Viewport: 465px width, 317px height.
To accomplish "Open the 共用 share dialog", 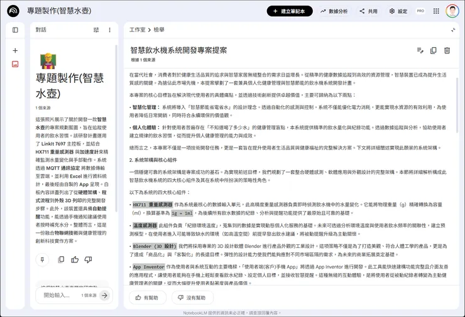I will point(369,11).
